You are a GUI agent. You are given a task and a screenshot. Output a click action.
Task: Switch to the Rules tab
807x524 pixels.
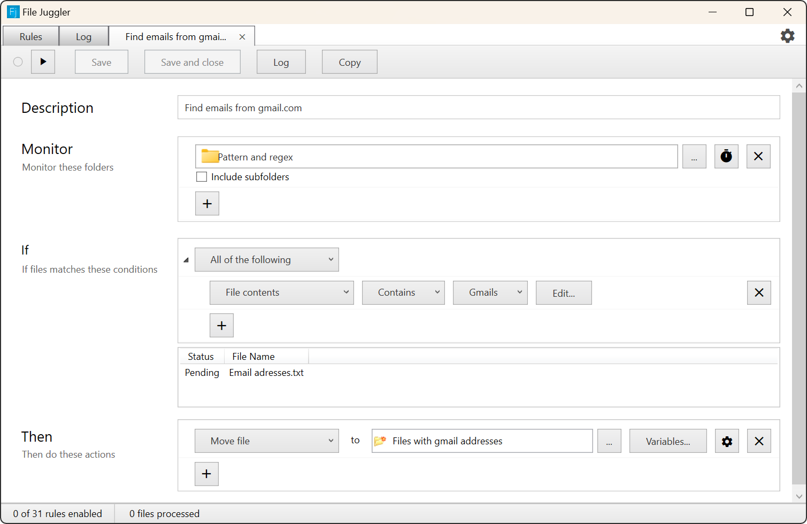(x=31, y=37)
